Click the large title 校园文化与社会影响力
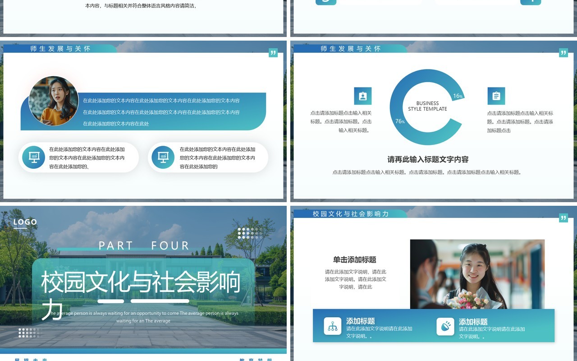This screenshot has width=577, height=361. (141, 296)
